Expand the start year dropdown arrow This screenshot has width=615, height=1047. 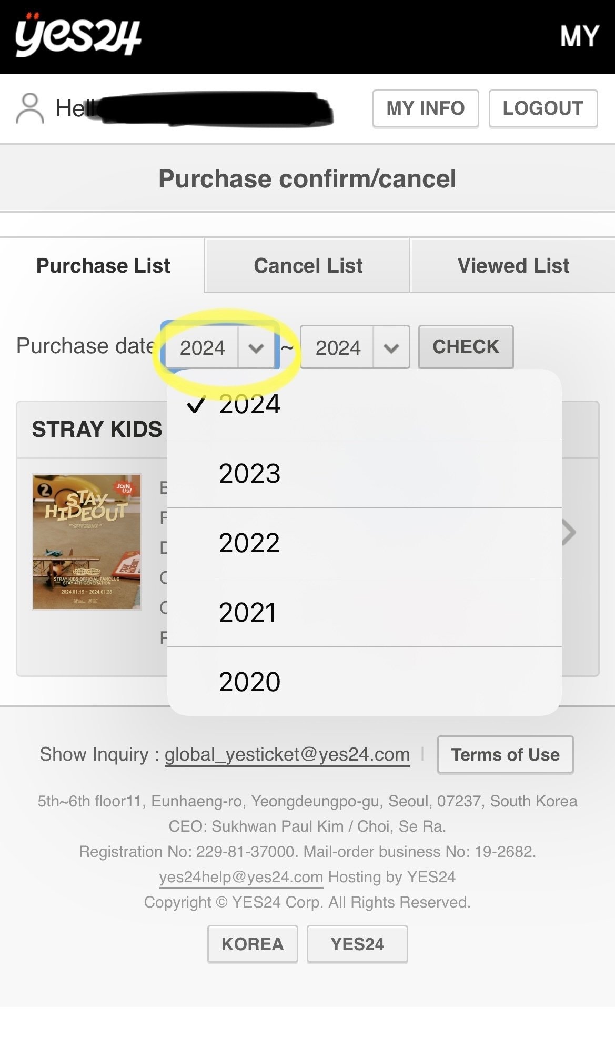point(256,348)
